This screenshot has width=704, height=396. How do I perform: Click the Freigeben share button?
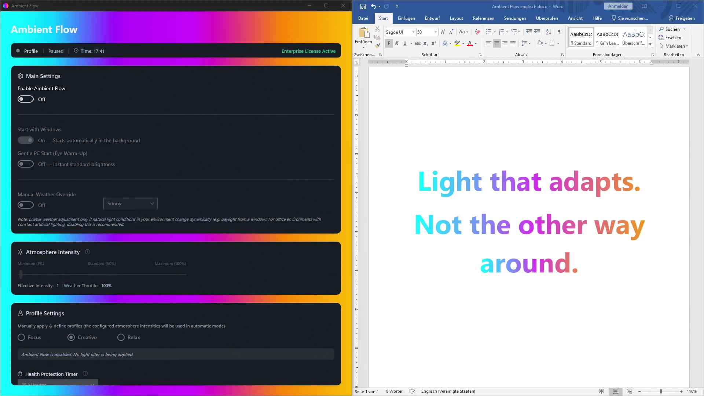tap(682, 18)
